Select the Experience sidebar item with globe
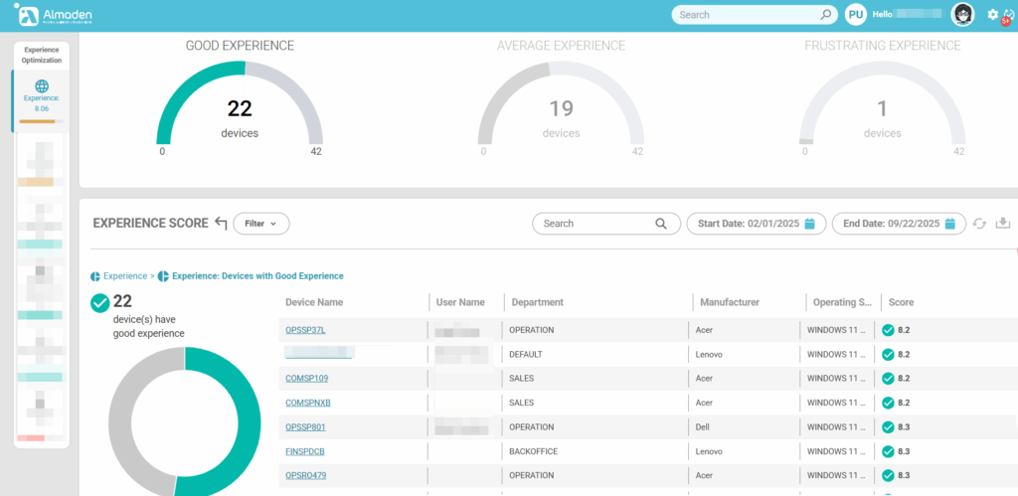The image size is (1018, 496). pos(42,92)
